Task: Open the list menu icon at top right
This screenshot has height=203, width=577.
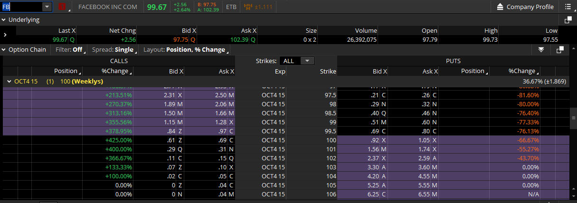Action: [x=568, y=7]
